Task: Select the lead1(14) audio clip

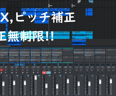Action: (79, 35)
